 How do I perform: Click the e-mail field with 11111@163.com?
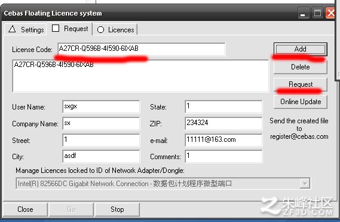tap(223, 140)
